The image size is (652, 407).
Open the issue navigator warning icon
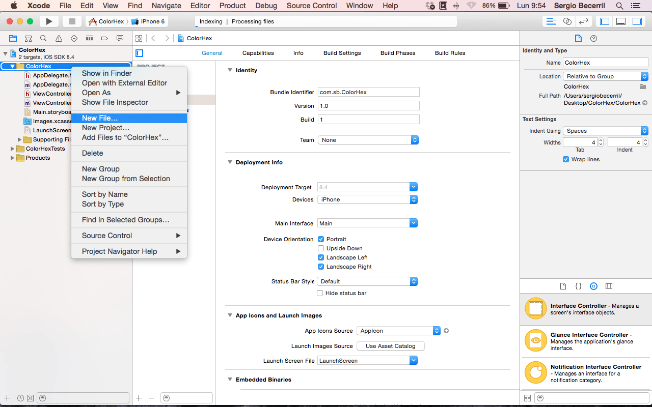coord(59,38)
